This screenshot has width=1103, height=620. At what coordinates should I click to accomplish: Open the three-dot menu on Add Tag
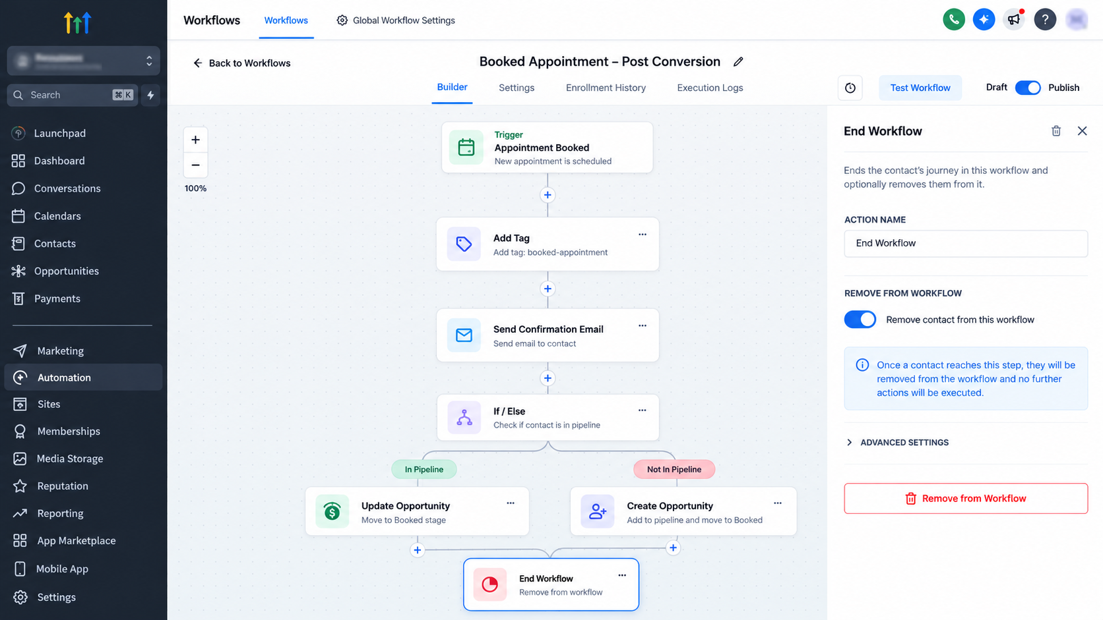(643, 235)
